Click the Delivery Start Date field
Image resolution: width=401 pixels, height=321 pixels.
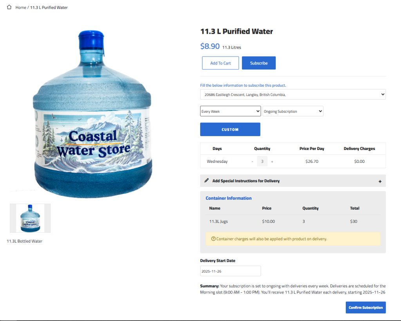pyautogui.click(x=230, y=271)
